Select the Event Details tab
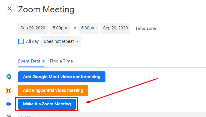Screen dimensions: 206x117 [31, 61]
